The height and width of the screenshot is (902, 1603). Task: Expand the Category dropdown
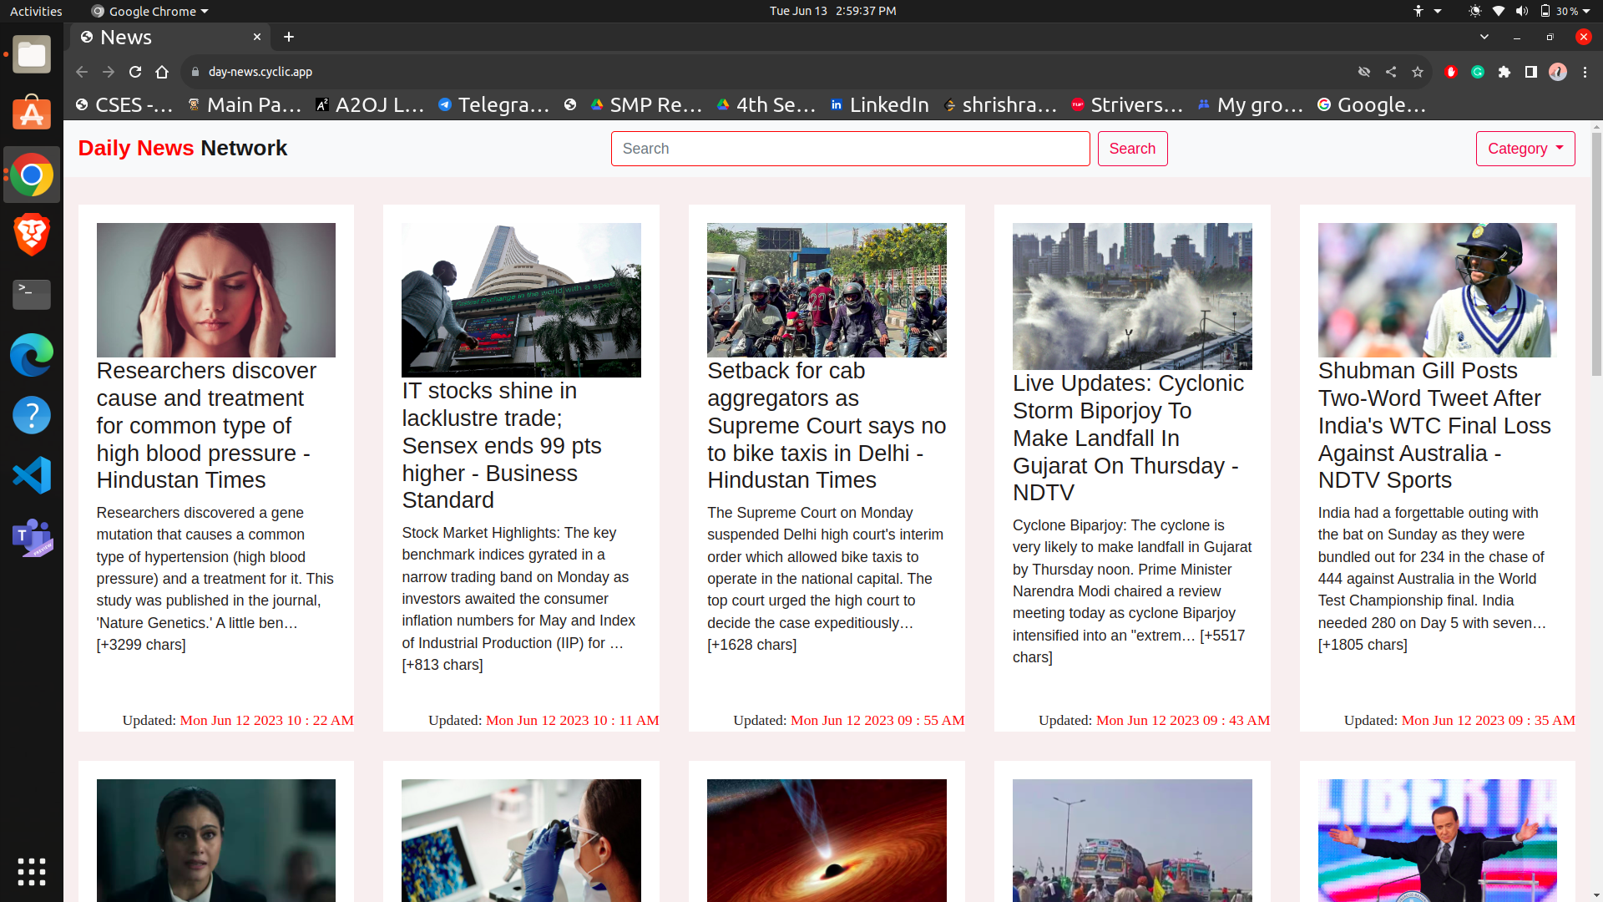pos(1525,149)
